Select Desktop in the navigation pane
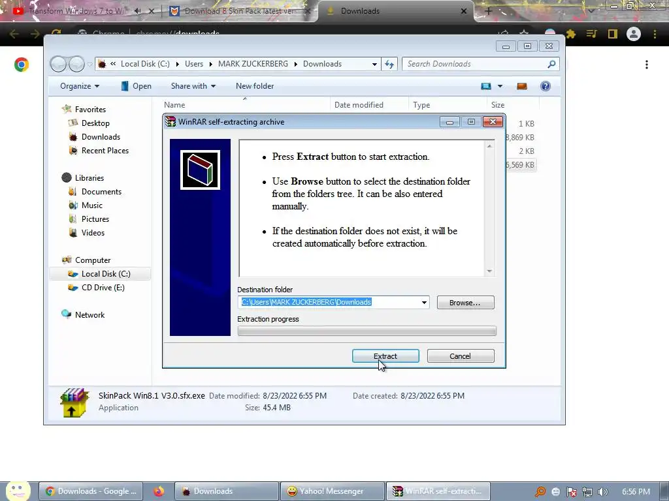 95,123
